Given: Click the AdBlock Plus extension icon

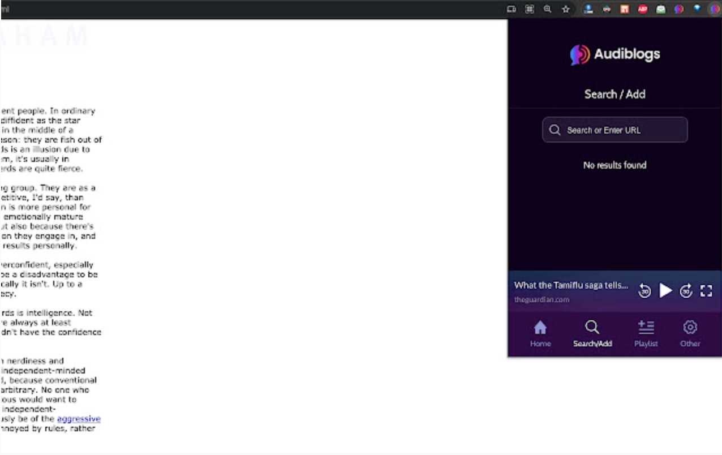Looking at the screenshot, I should point(643,9).
